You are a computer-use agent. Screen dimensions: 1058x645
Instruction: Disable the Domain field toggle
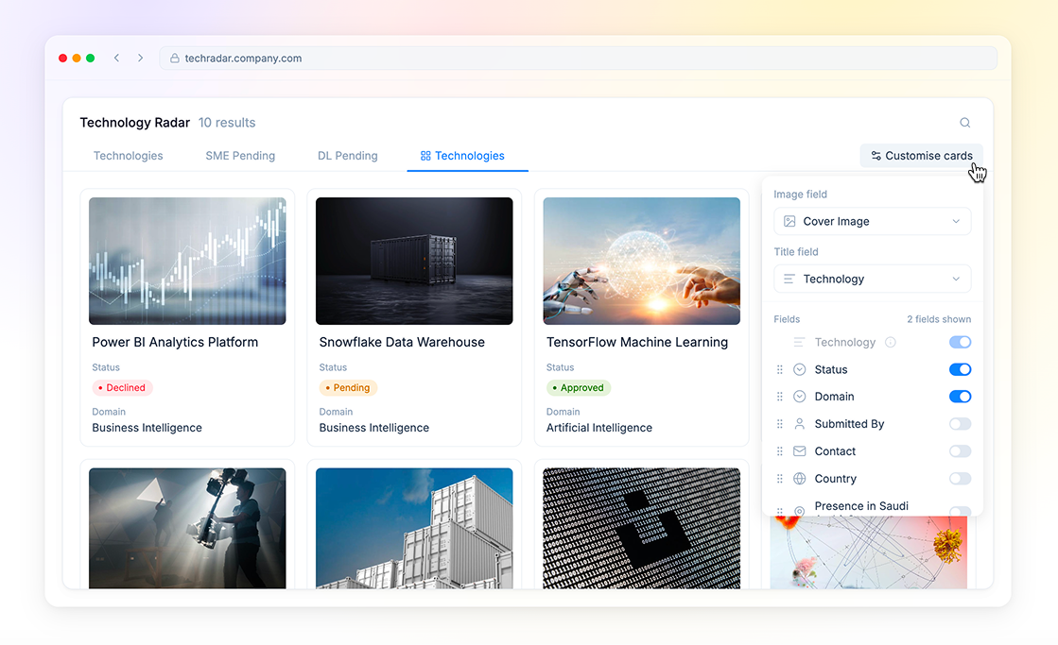961,397
